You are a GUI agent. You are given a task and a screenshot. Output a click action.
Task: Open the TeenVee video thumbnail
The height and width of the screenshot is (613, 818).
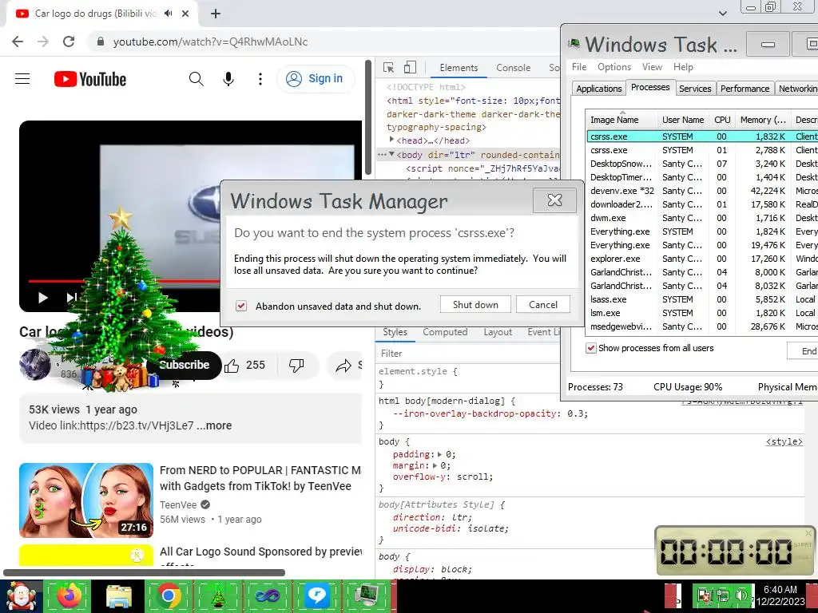click(86, 500)
